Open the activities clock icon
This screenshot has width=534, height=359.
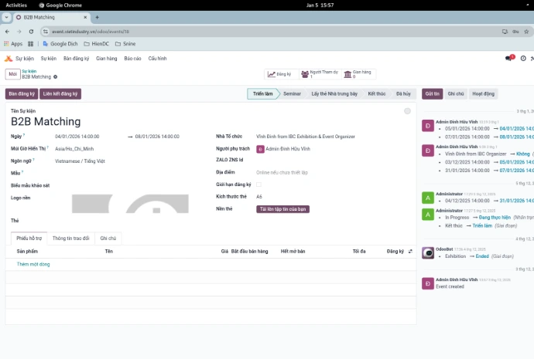[523, 58]
